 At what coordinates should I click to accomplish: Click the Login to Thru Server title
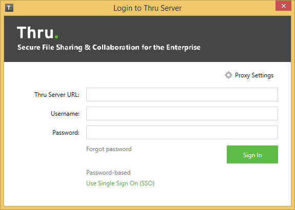pyautogui.click(x=148, y=8)
